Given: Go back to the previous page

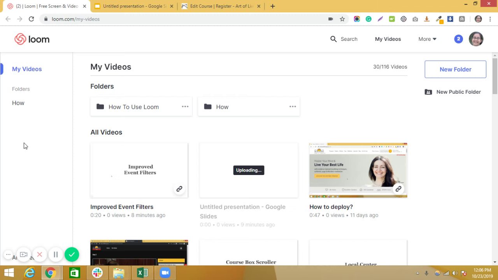Looking at the screenshot, I should click(x=8, y=19).
